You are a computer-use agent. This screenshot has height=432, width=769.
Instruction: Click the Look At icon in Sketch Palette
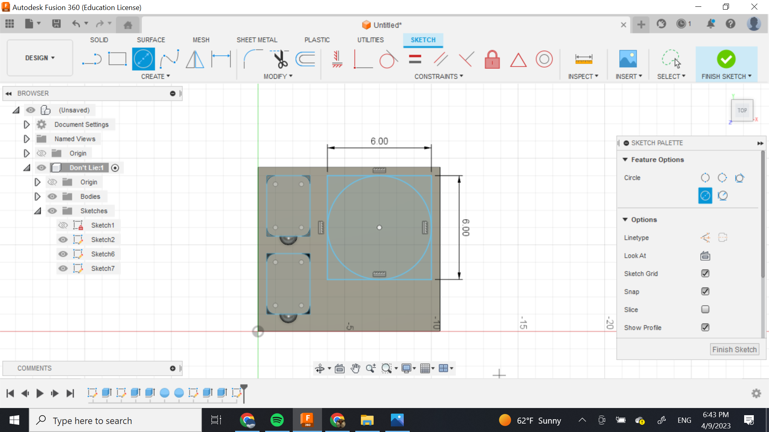coord(705,256)
